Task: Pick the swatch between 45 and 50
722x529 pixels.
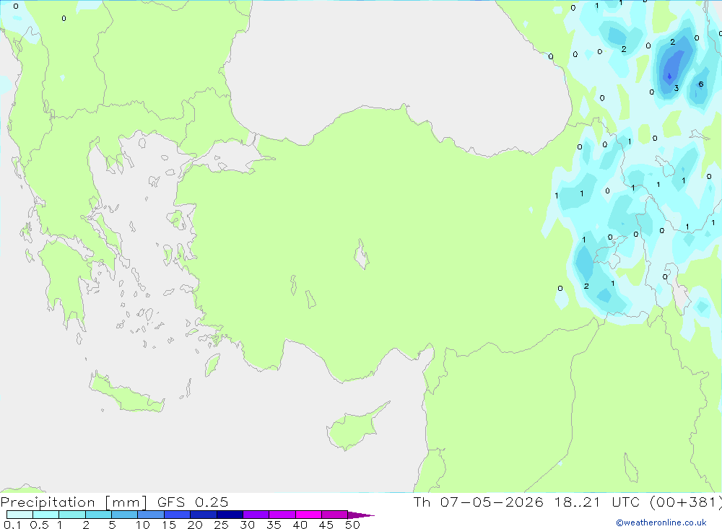Action: tap(335, 515)
